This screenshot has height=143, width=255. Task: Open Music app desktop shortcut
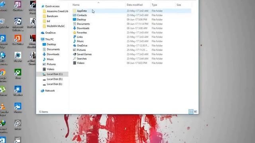[x=18, y=125]
